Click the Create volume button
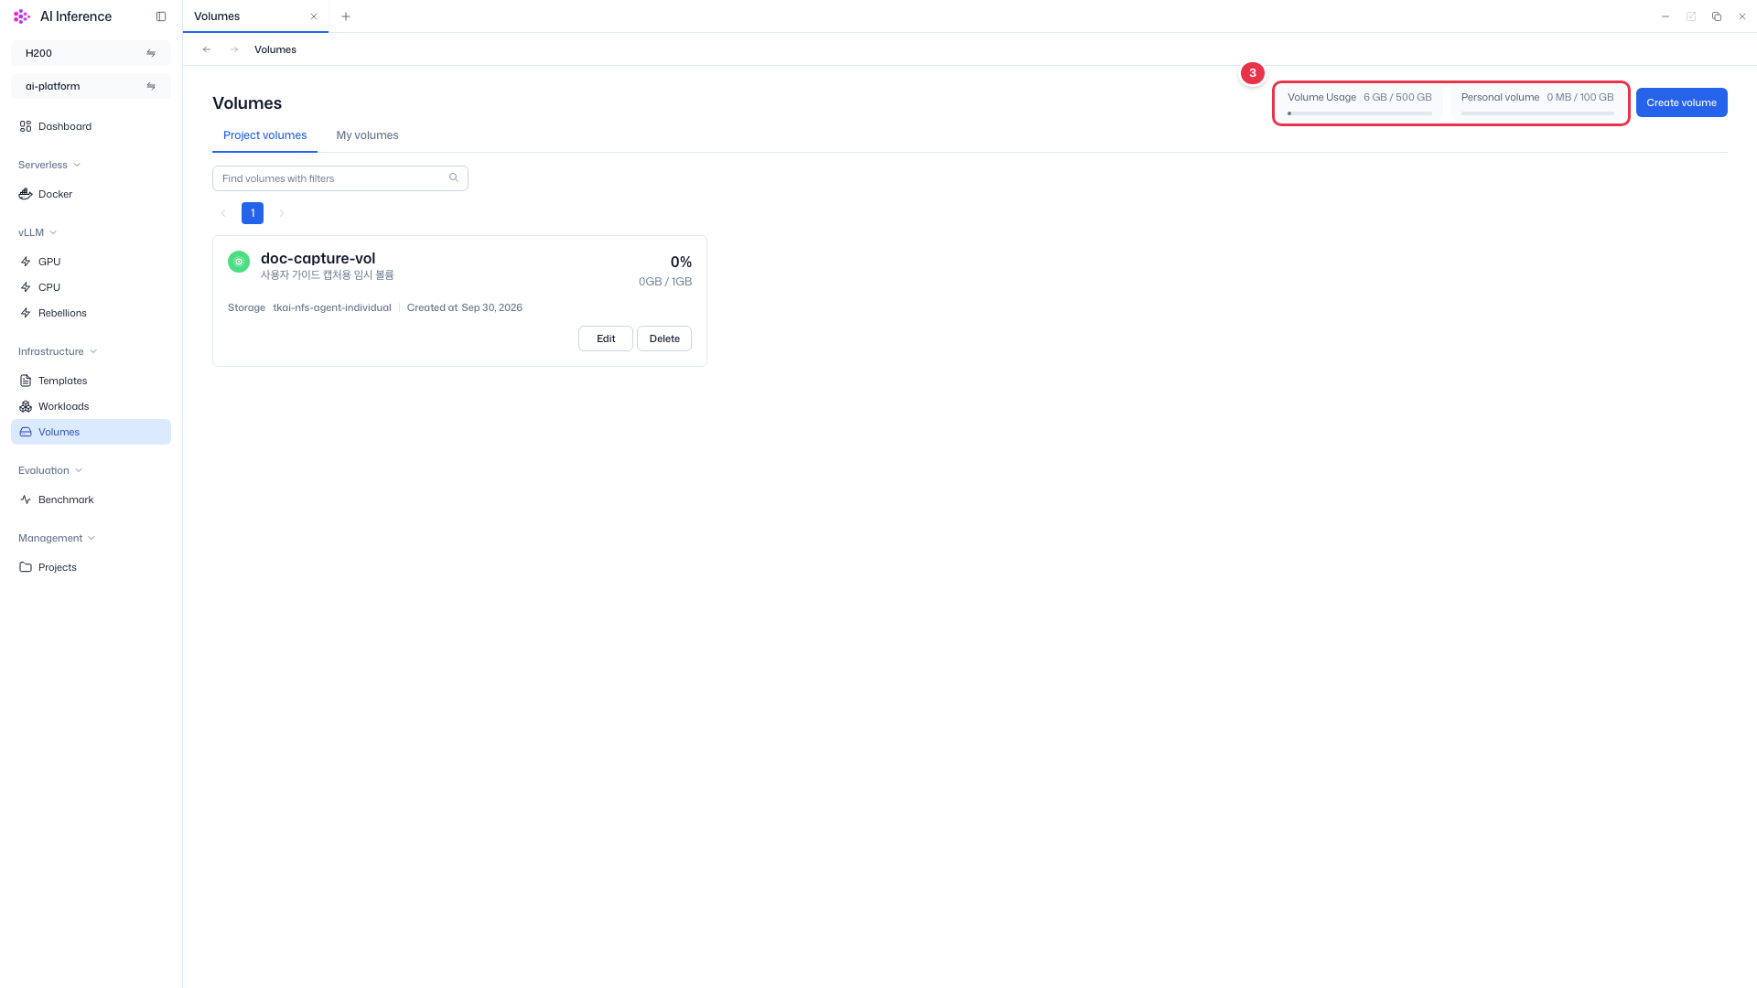This screenshot has height=988, width=1757. pyautogui.click(x=1681, y=102)
